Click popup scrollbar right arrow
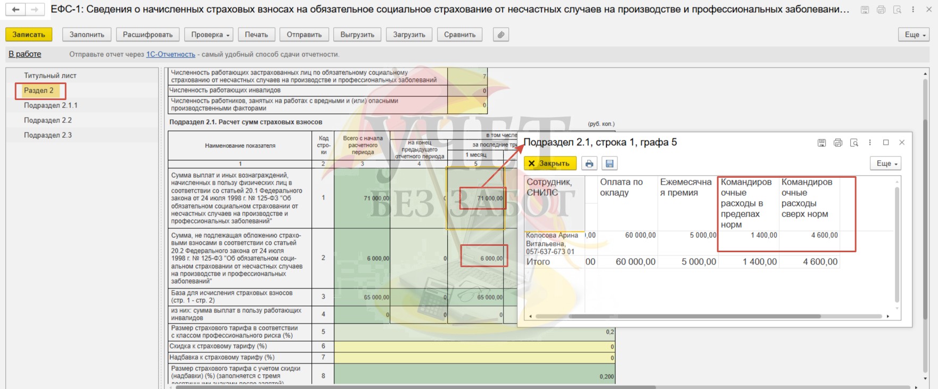The image size is (938, 389). [x=888, y=316]
